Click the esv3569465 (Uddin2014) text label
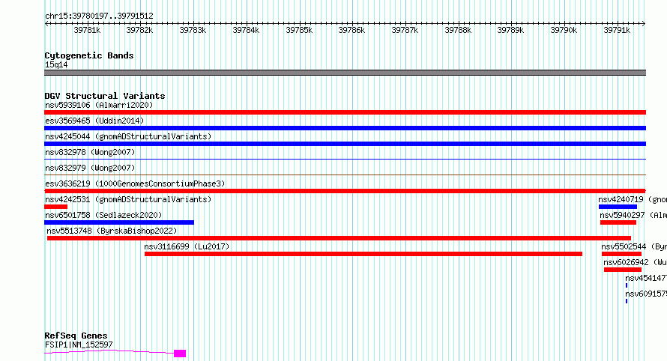The height and width of the screenshot is (361, 667). click(94, 121)
